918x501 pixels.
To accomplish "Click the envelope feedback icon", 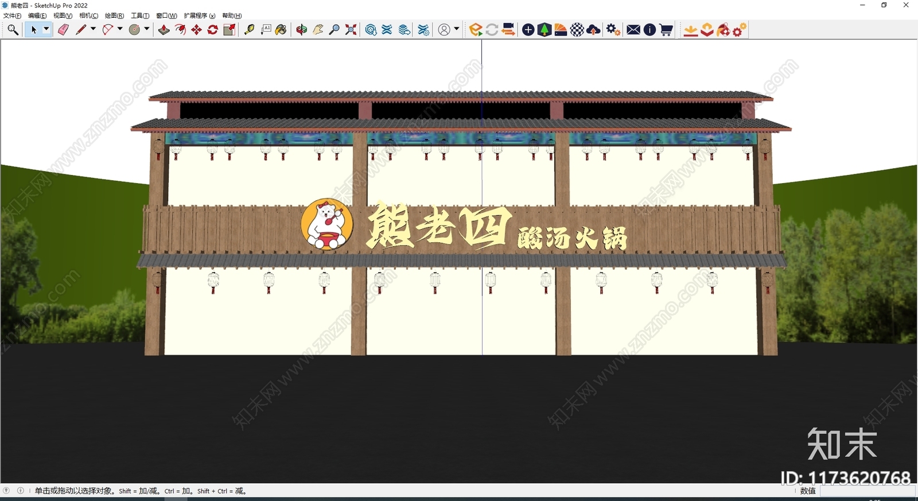I will 633,30.
